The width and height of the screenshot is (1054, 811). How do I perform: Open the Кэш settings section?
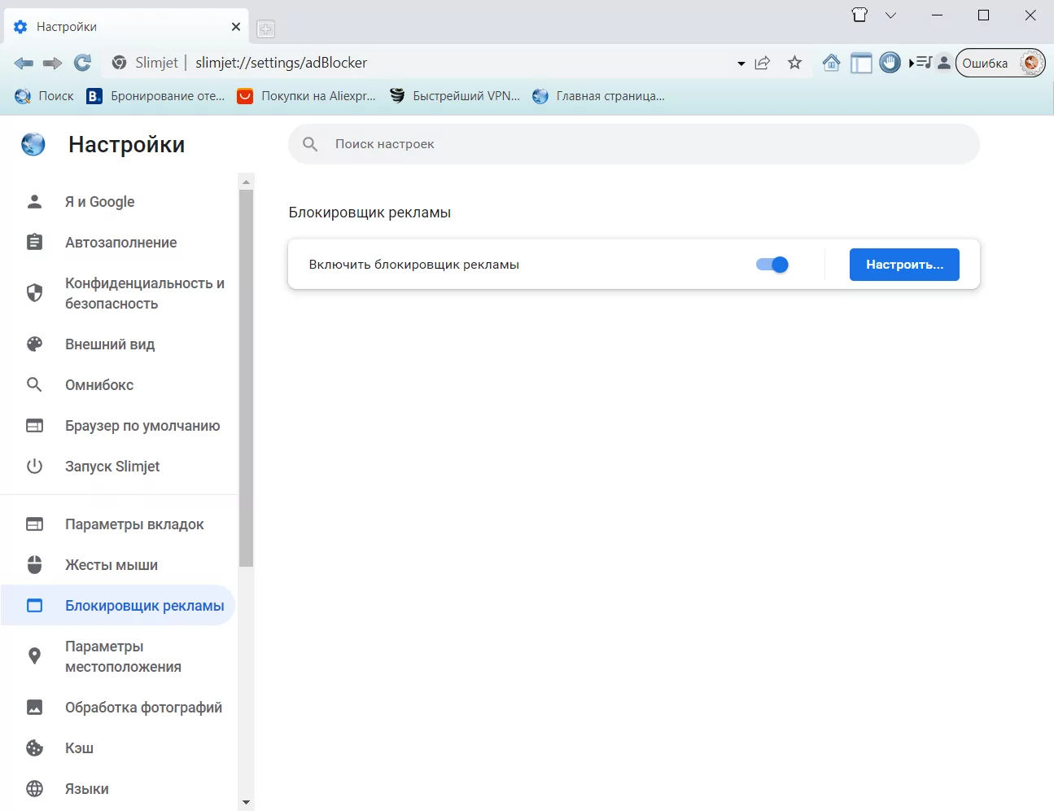pyautogui.click(x=119, y=748)
